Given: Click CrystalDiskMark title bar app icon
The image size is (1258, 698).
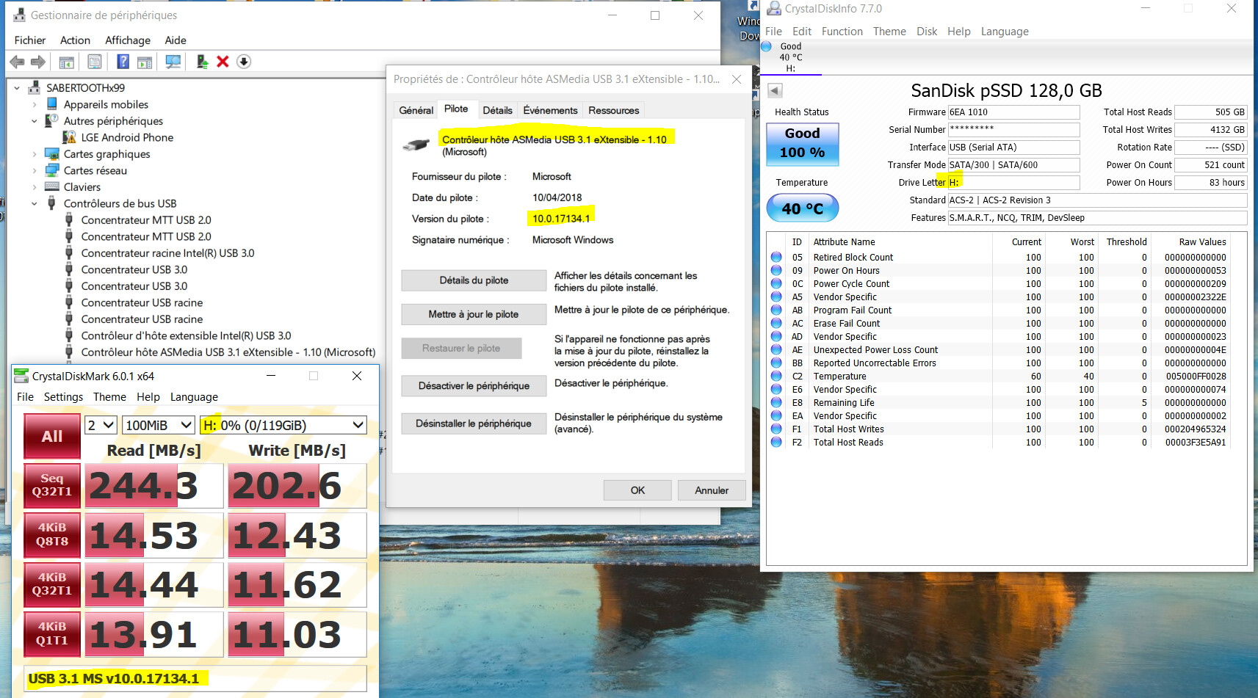Looking at the screenshot, I should click(22, 376).
